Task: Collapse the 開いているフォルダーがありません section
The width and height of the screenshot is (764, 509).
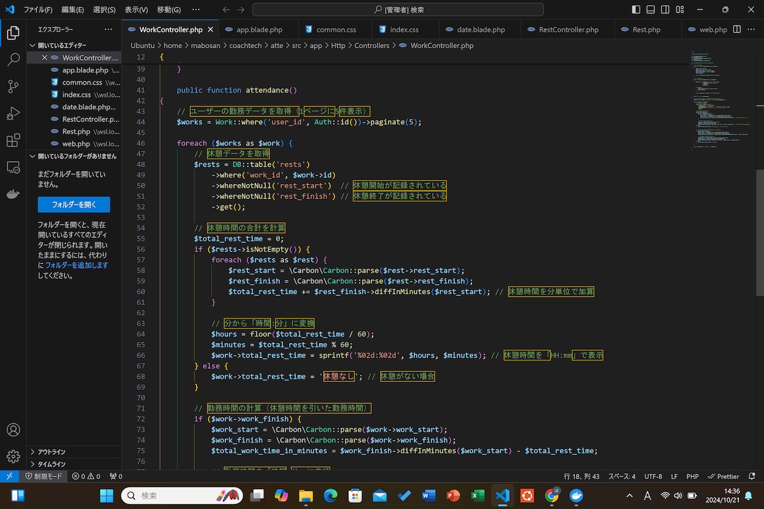Action: 75,156
